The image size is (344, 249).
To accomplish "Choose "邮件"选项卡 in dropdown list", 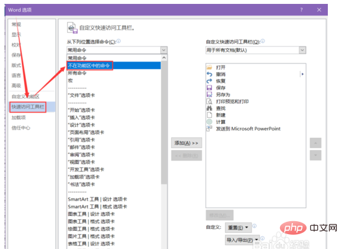I will coord(114,147).
